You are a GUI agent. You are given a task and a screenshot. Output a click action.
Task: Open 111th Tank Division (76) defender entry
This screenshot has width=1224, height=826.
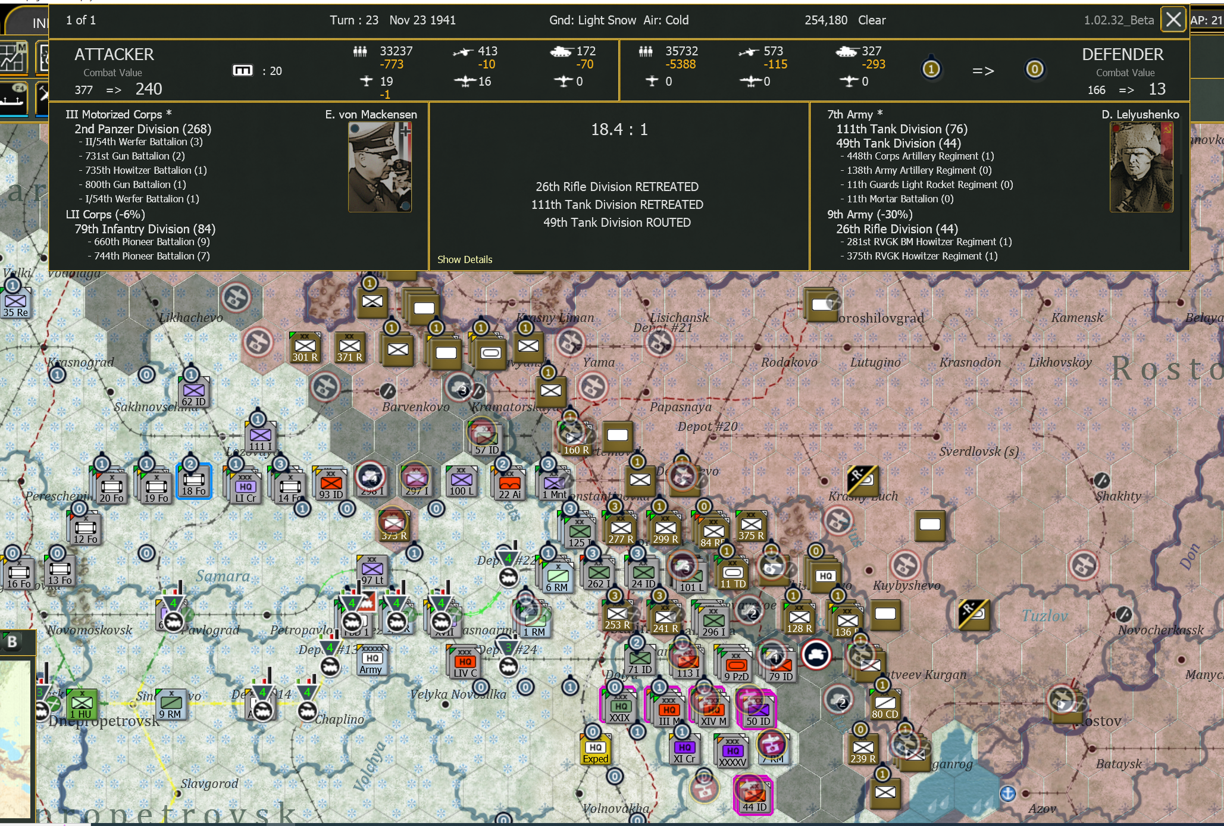click(901, 129)
